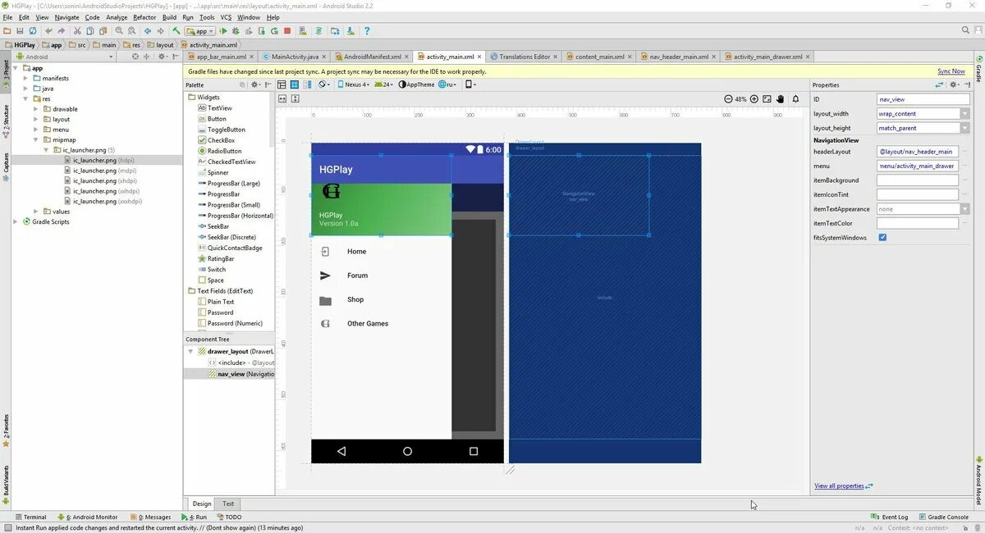Viewport: 985px width, 533px height.
Task: Open the Nexus 4 device dropdown
Action: [354, 84]
